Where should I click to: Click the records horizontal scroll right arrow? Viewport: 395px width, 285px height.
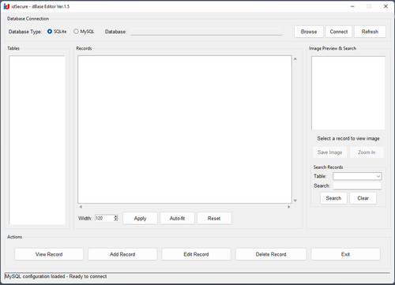click(289, 207)
